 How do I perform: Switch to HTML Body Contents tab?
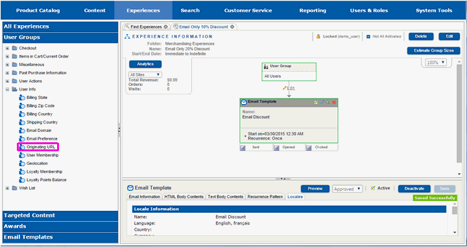184,197
